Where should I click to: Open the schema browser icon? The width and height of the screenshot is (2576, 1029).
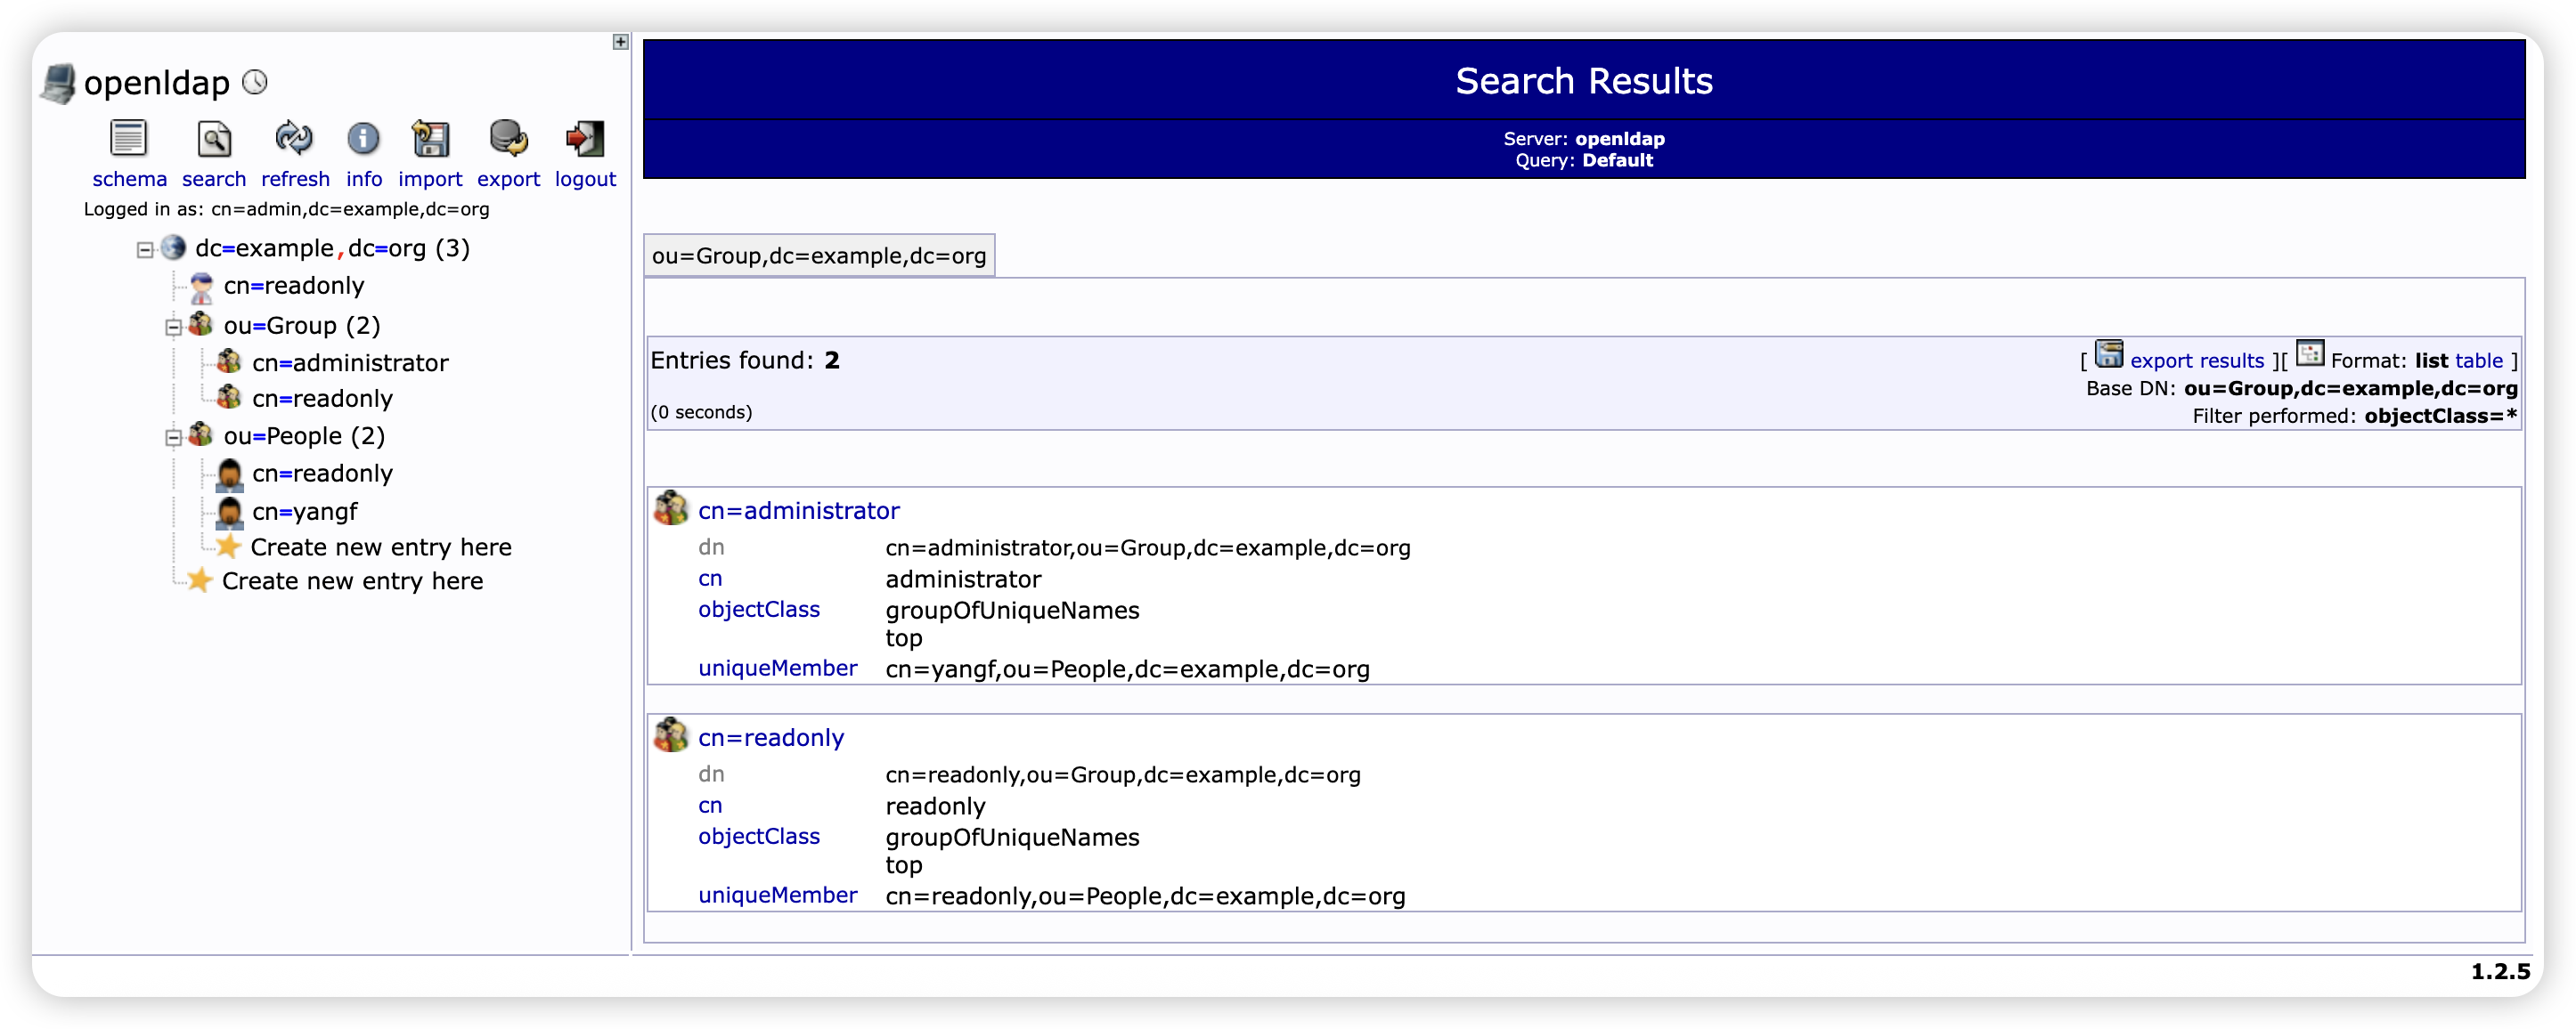[x=128, y=140]
